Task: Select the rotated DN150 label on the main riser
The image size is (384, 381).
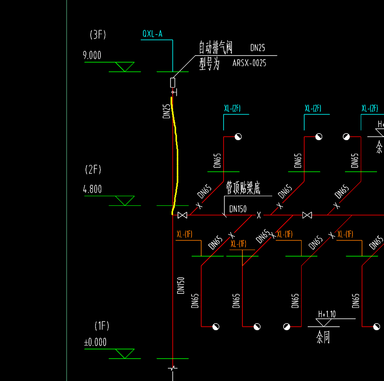Action: coord(181,286)
